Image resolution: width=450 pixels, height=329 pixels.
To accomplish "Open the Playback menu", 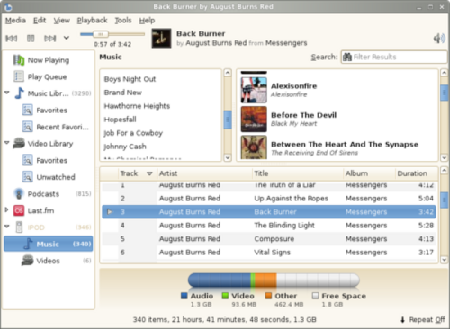I will point(92,21).
